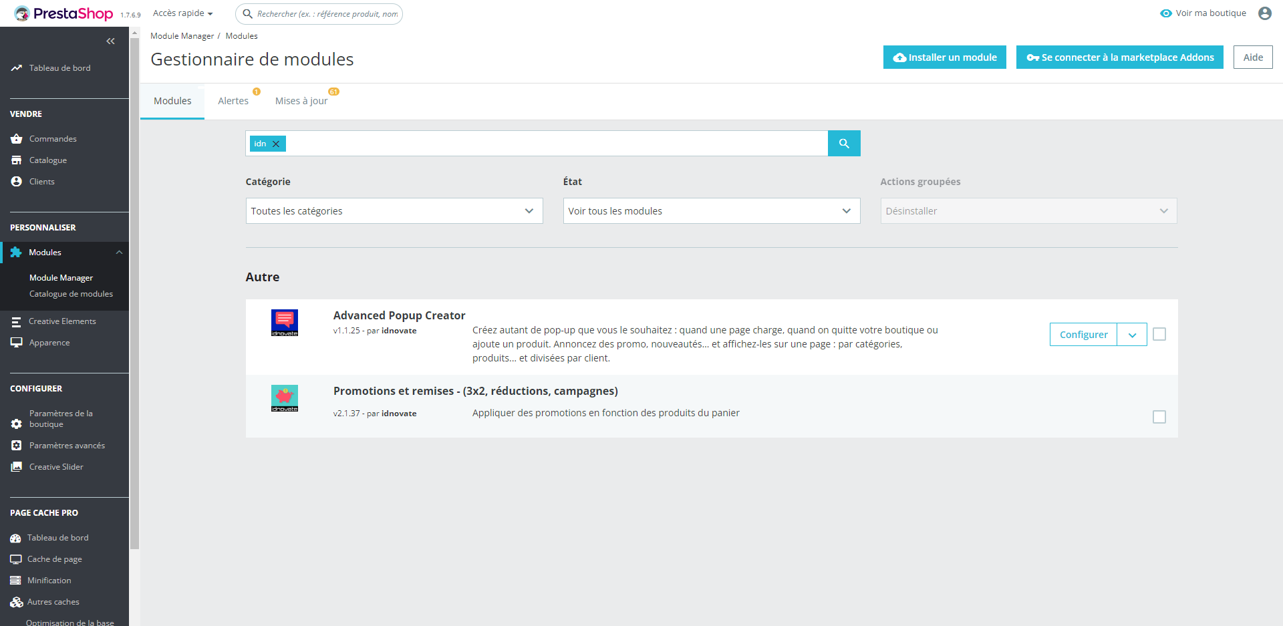
Task: Click the Catalogue store icon
Action: point(17,160)
